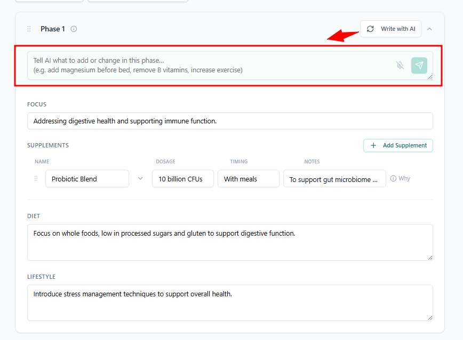Click the Write with AI button

click(x=390, y=29)
